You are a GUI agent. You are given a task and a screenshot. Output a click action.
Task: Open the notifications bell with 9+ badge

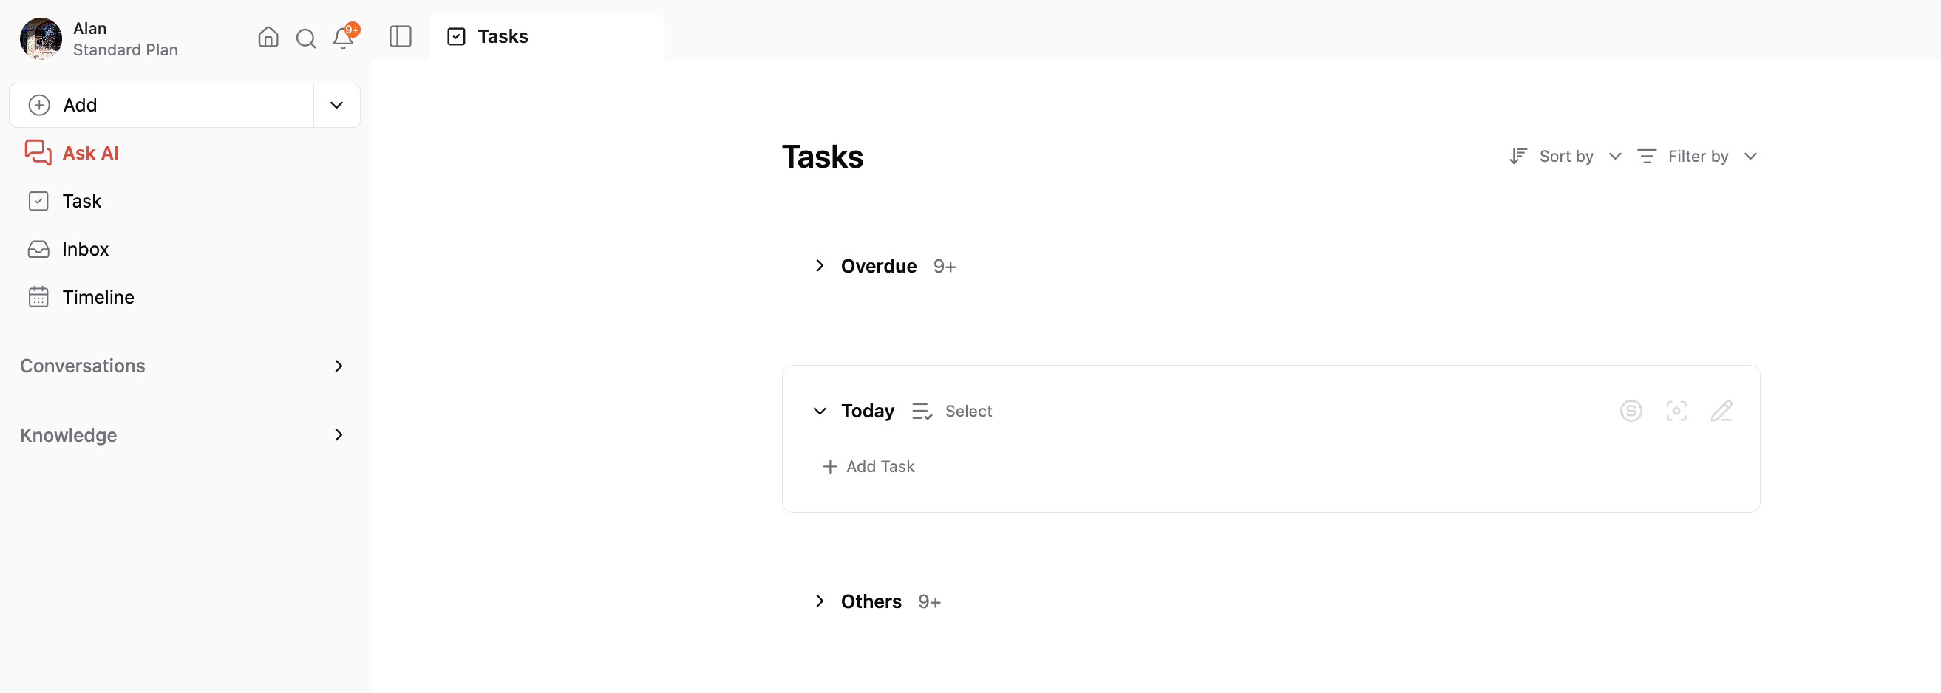344,37
